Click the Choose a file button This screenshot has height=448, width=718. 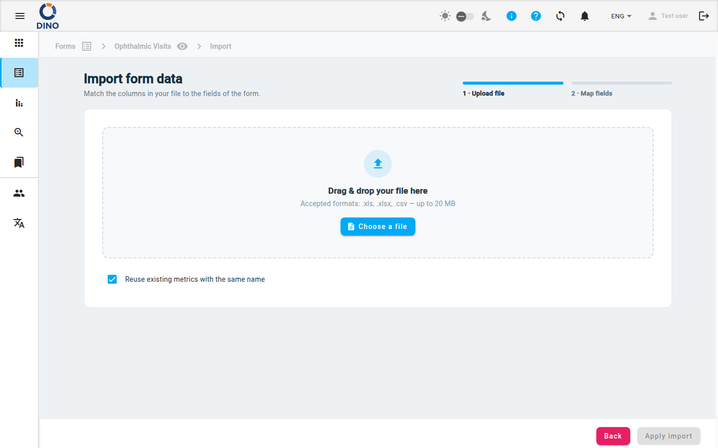tap(378, 226)
